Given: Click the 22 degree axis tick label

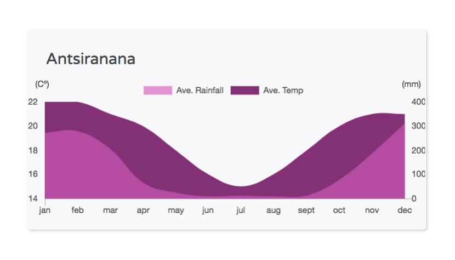Looking at the screenshot, I should click(x=33, y=101).
